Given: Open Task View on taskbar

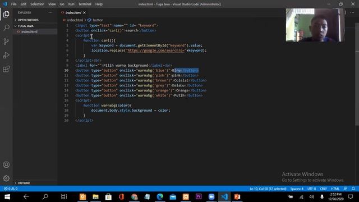Looking at the screenshot, I should tap(64, 197).
